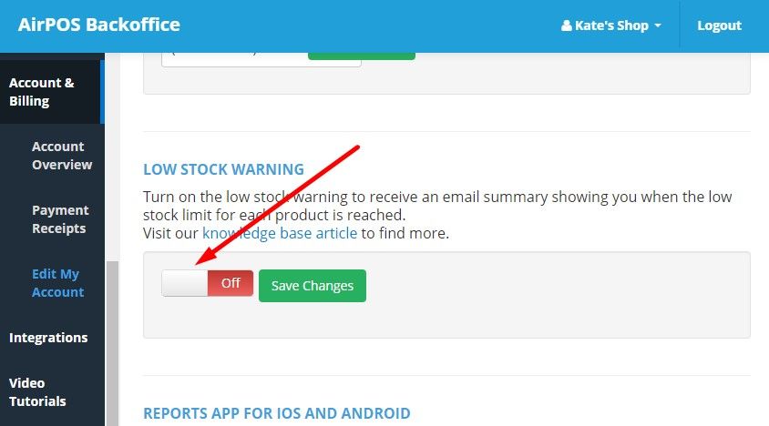Save changes to low stock warning
This screenshot has width=769, height=426.
313,286
